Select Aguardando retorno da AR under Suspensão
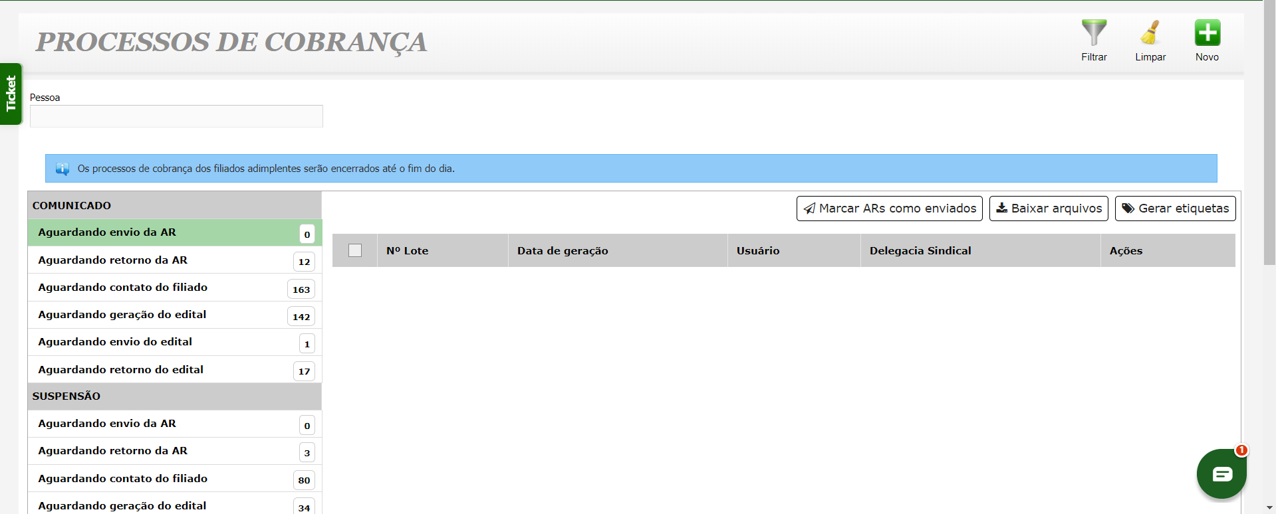The width and height of the screenshot is (1276, 514). (x=113, y=451)
